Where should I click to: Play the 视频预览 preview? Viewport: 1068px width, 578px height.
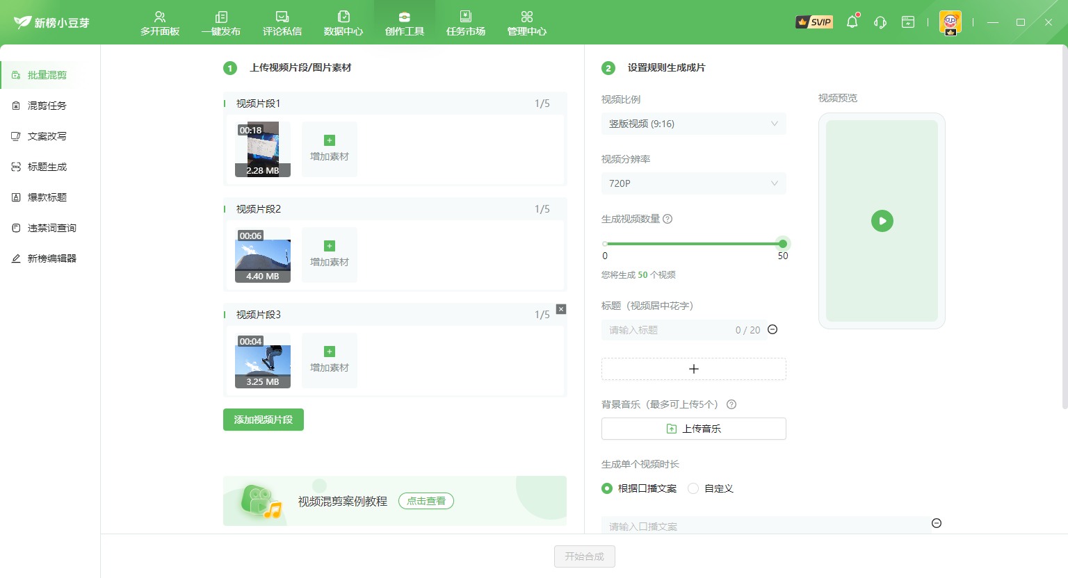pyautogui.click(x=882, y=221)
